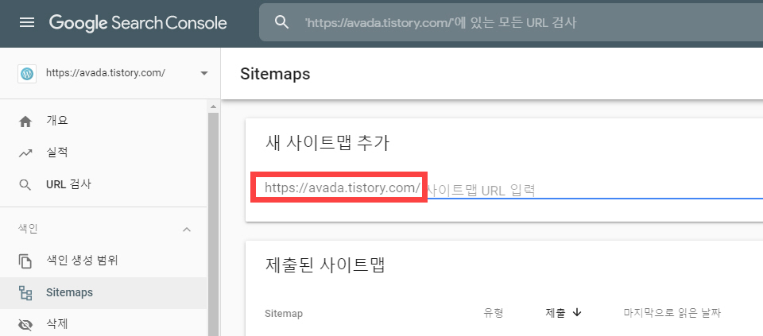Click the 사이트맵 URL 입력 field
Image resolution: width=763 pixels, height=336 pixels.
[x=594, y=190]
